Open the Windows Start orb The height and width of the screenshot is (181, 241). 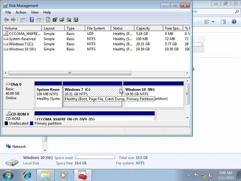pyautogui.click(x=8, y=175)
